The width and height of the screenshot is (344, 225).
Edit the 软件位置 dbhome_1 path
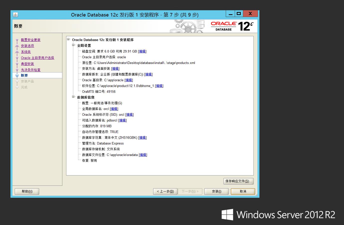coord(159,86)
